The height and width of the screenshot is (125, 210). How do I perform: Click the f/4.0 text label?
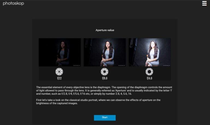coord(149,78)
